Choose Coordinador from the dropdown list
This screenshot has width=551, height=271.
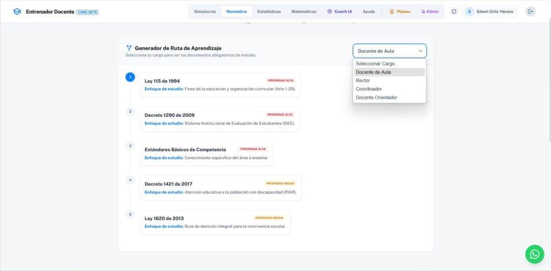[x=369, y=89]
